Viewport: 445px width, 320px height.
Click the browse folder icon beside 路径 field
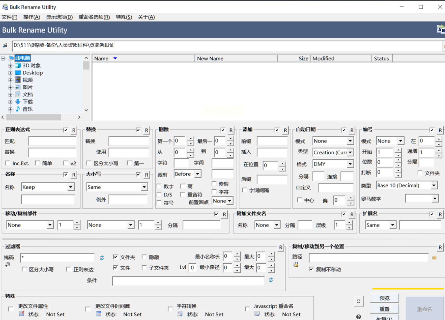[x=434, y=258]
